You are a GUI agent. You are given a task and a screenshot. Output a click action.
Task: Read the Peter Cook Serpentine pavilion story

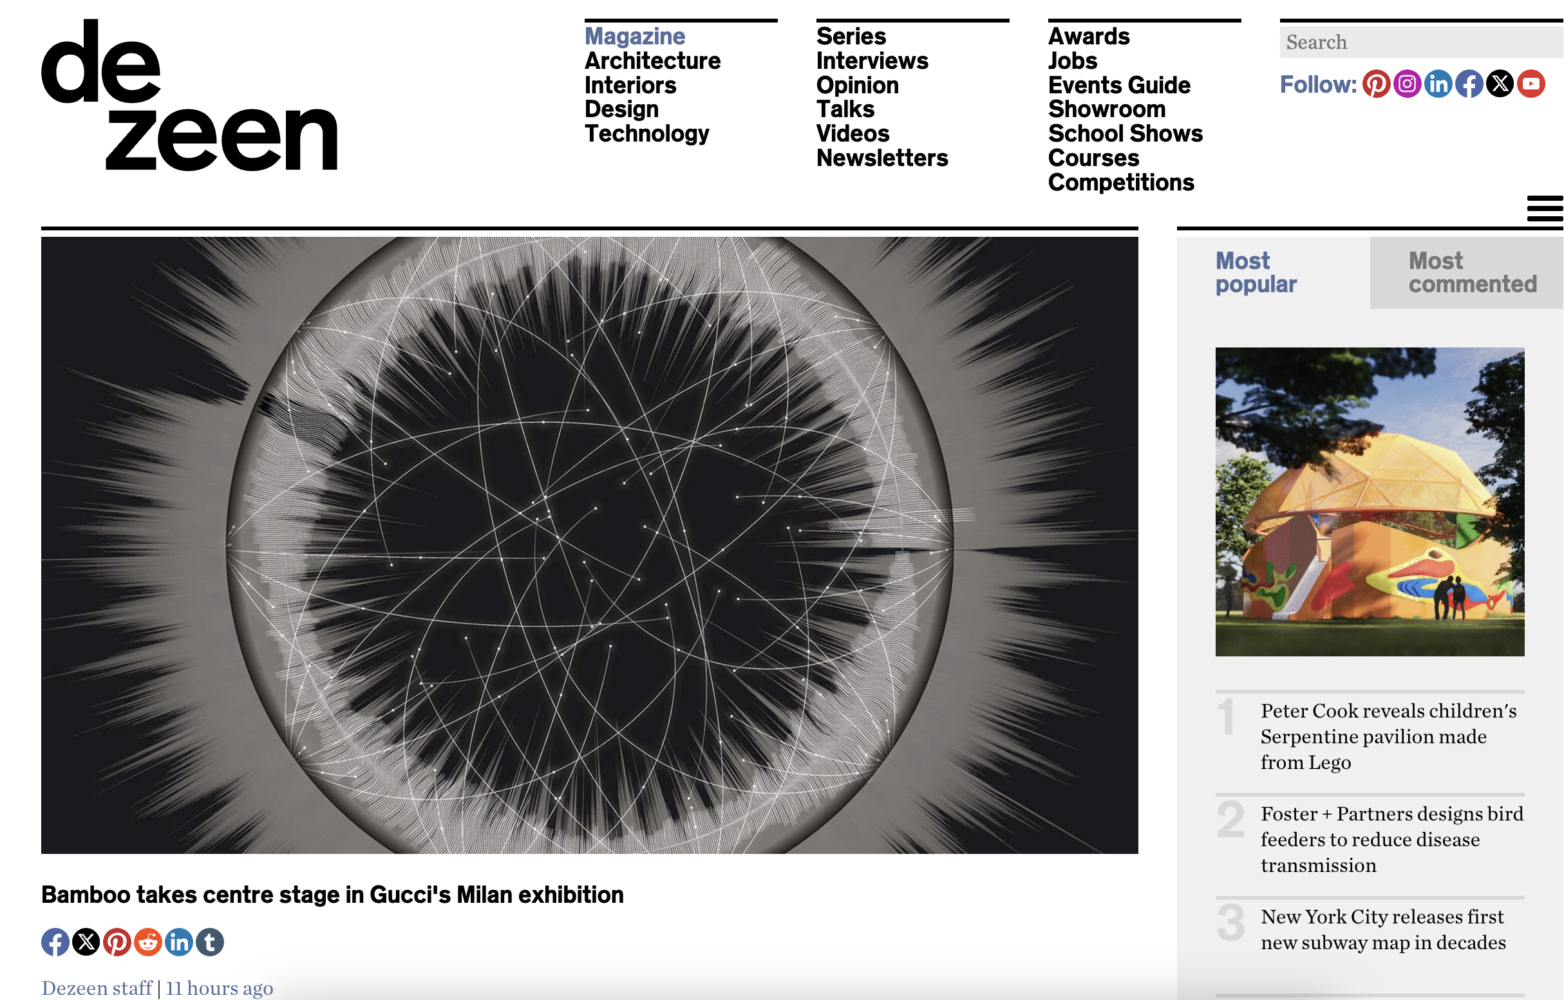point(1389,736)
